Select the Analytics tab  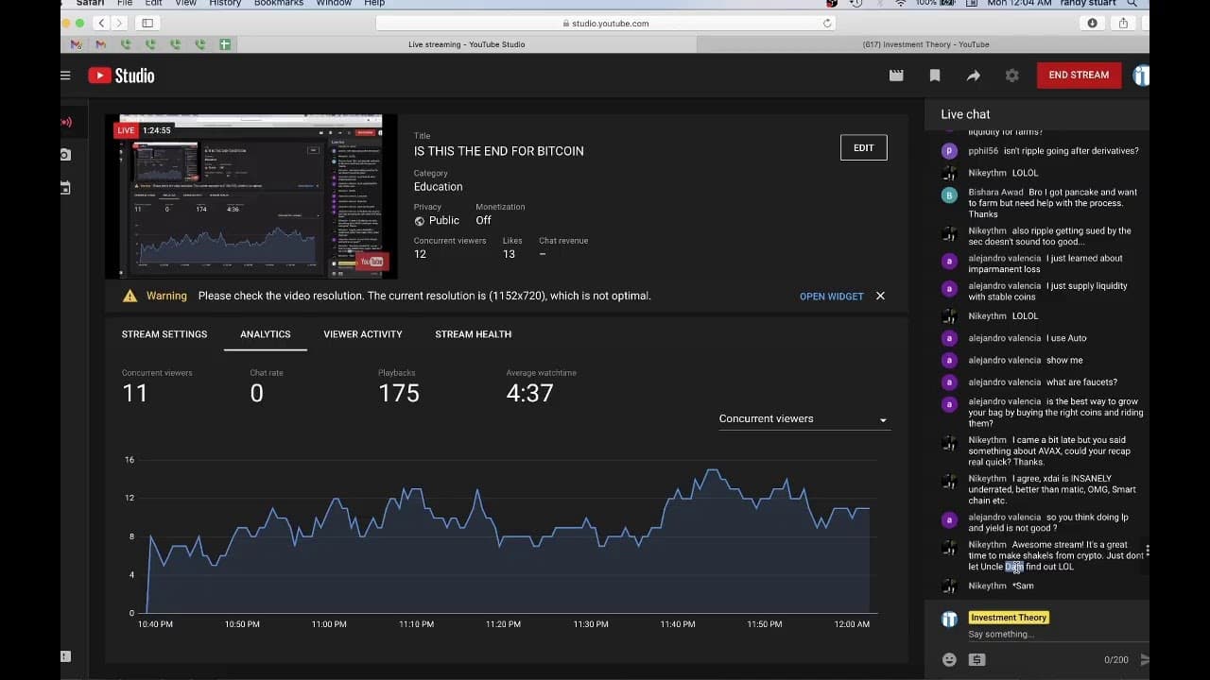(x=266, y=334)
